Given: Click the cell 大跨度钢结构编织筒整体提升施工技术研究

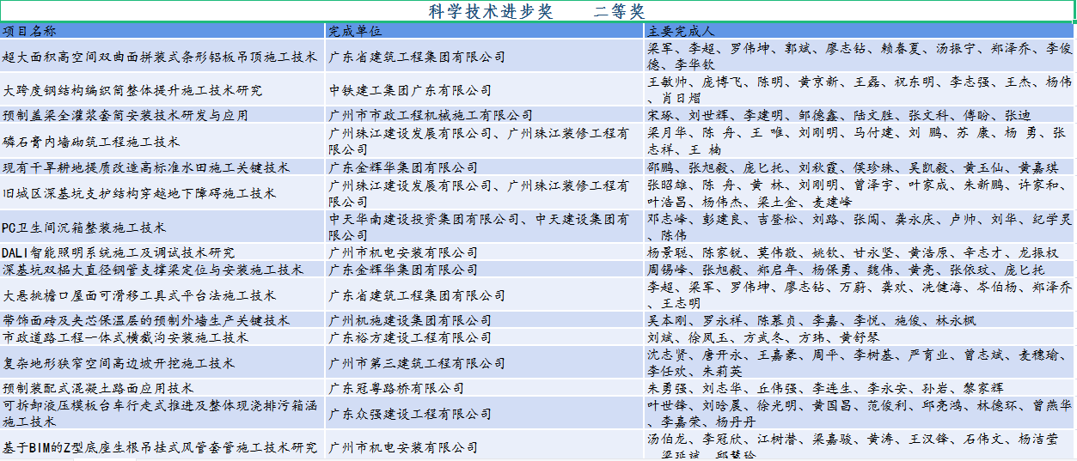Looking at the screenshot, I should coord(162,90).
